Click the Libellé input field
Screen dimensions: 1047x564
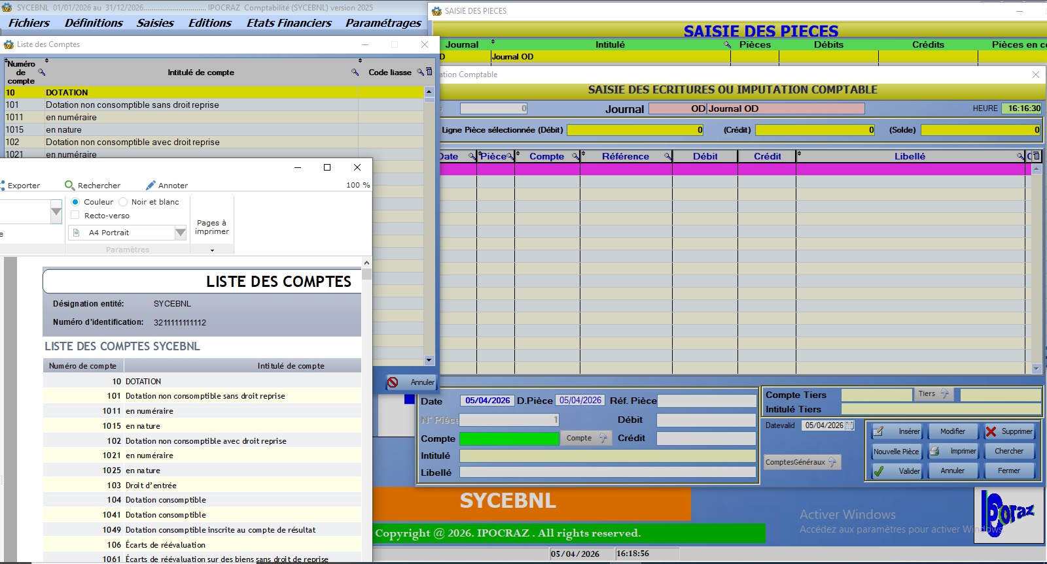tap(608, 472)
